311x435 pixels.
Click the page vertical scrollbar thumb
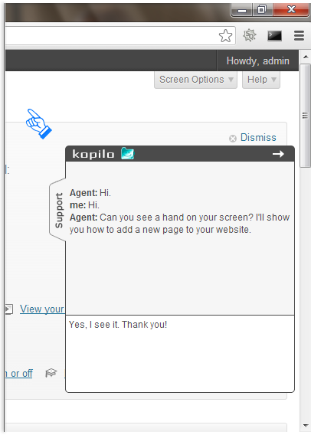point(306,116)
